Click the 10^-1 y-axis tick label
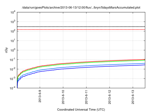Screen dimensions: 160x112 [x=12, y=60]
